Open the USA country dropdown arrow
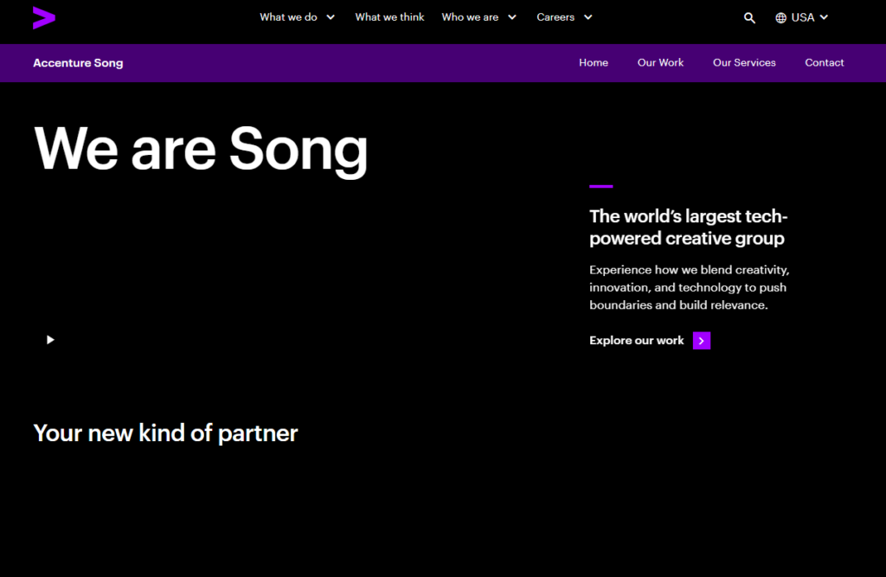The image size is (886, 577). (x=824, y=17)
